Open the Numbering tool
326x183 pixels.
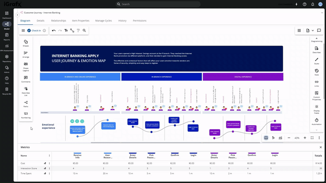tap(26, 115)
